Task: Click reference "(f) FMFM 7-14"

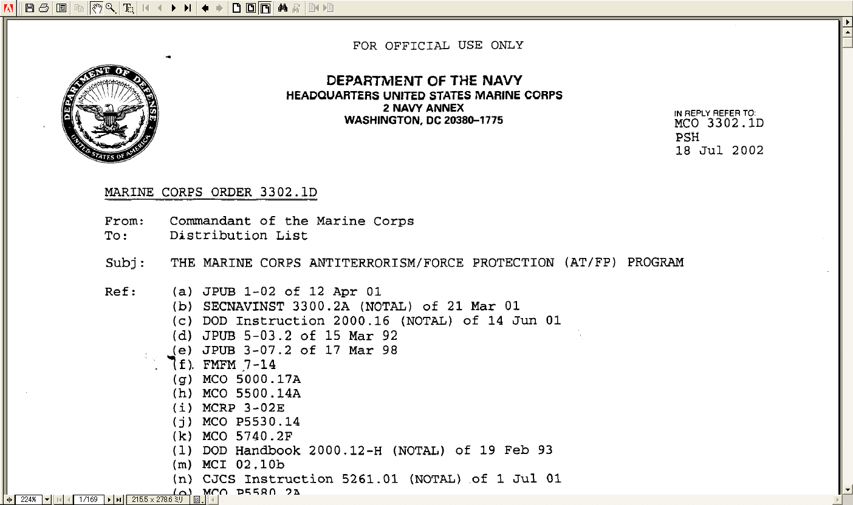Action: [224, 365]
